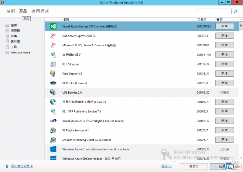Switch to the 產品 tab
The height and width of the screenshot is (172, 243).
(x=23, y=11)
